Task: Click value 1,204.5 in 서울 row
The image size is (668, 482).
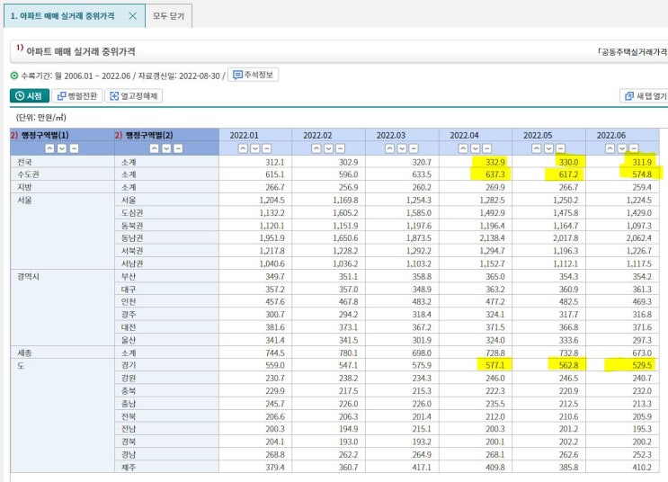Action: coord(272,200)
